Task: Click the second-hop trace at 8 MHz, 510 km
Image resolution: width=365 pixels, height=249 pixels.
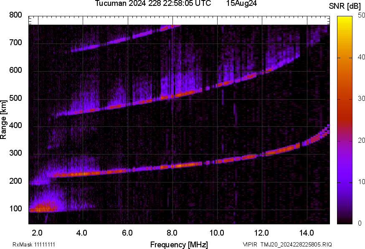Action: (x=172, y=96)
